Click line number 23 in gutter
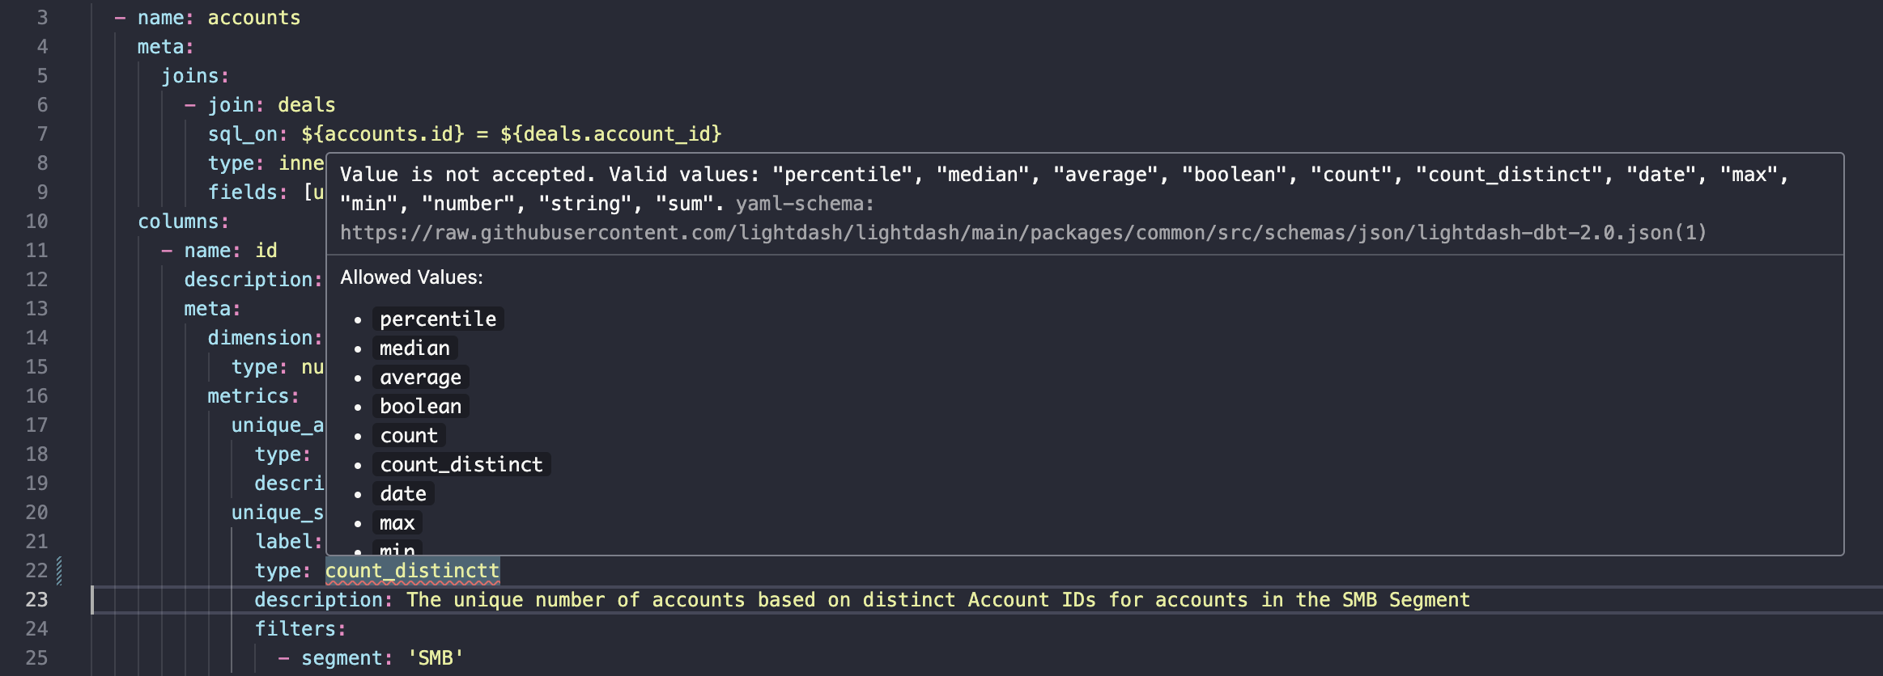Viewport: 1883px width, 676px height. [x=36, y=600]
